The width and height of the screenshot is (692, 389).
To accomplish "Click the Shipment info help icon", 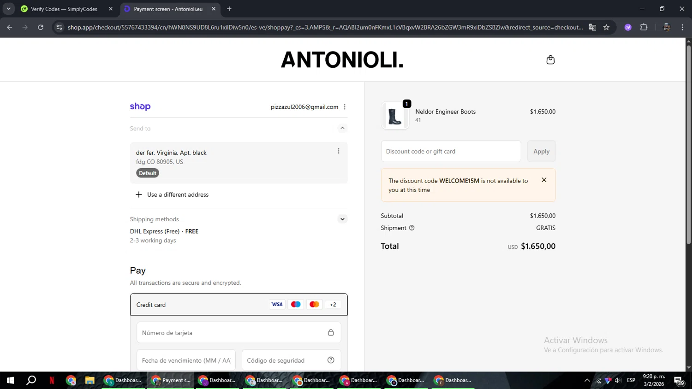I will click(412, 228).
